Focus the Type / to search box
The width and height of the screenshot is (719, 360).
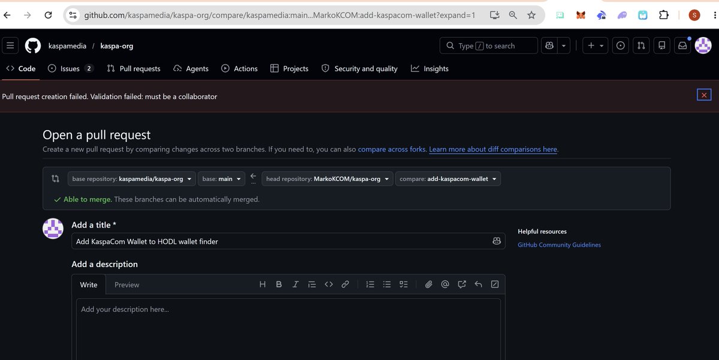click(x=489, y=46)
